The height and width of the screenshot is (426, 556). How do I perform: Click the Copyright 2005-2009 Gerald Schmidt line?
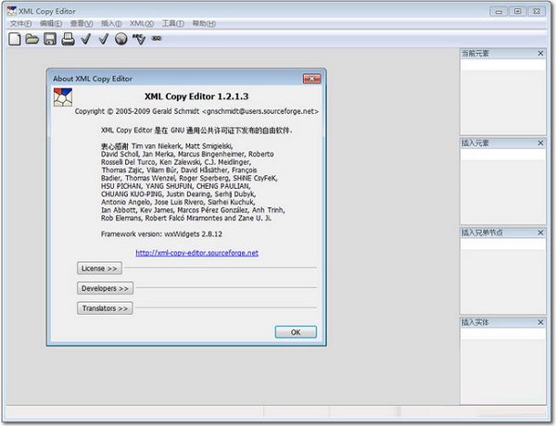coord(196,111)
